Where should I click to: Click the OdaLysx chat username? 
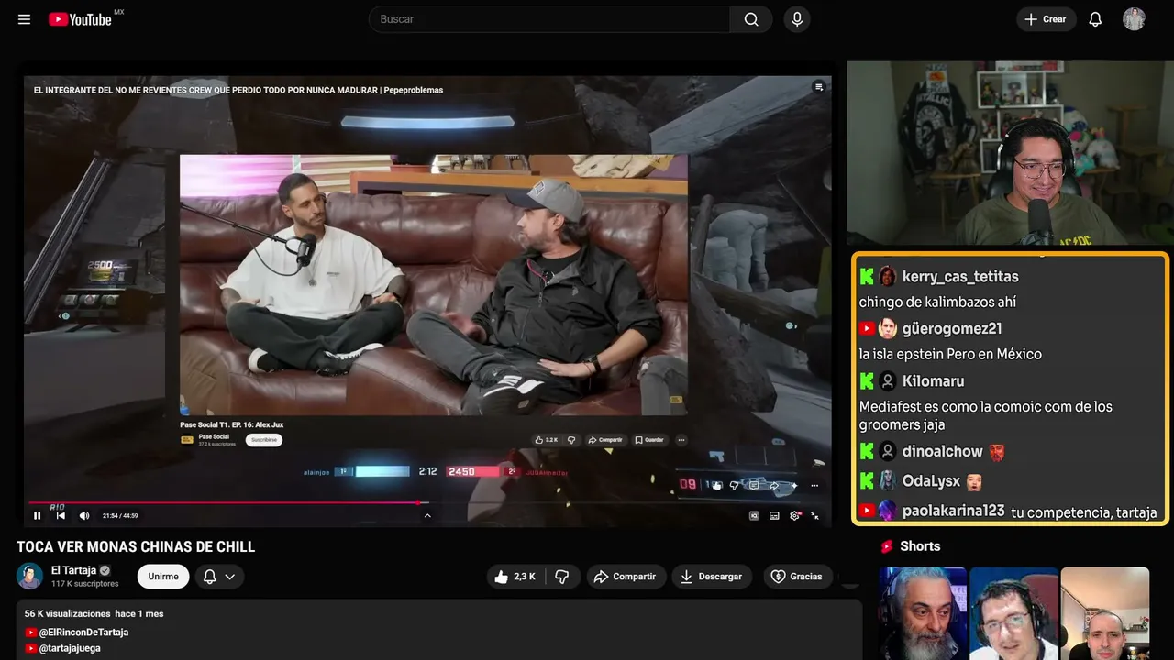point(931,481)
